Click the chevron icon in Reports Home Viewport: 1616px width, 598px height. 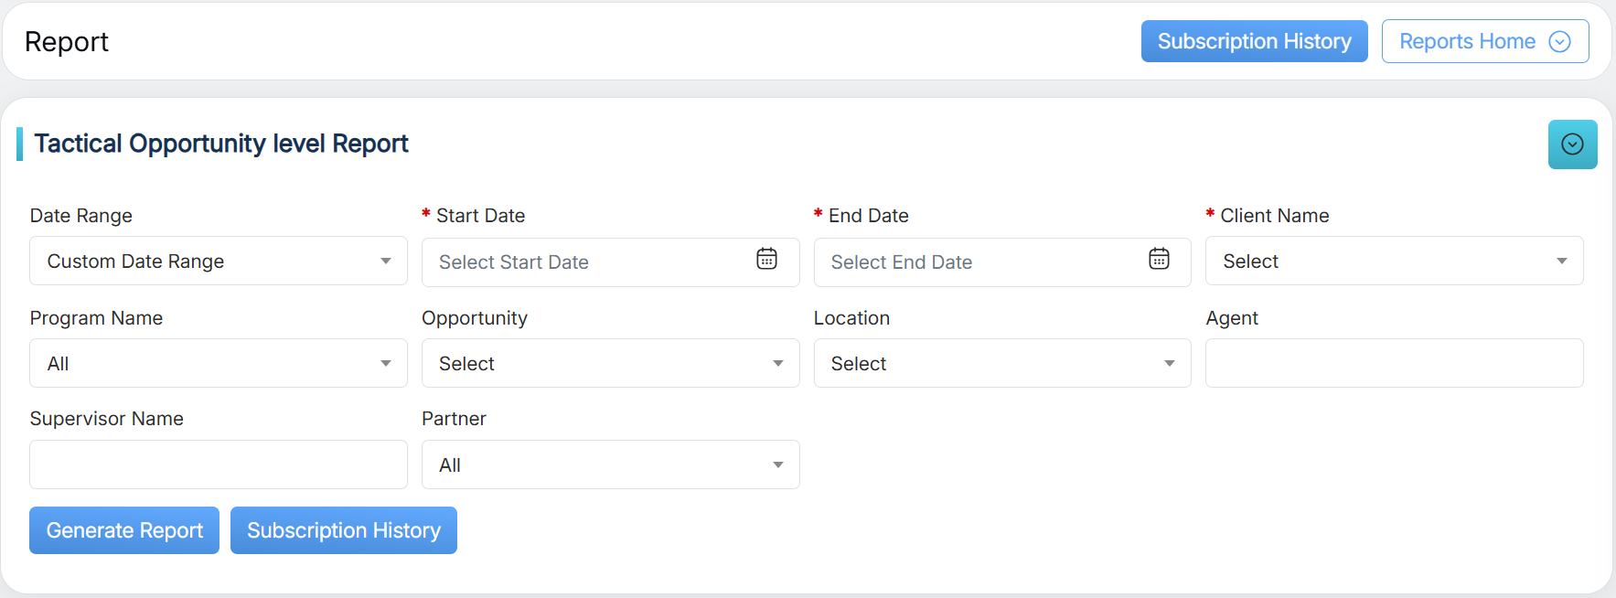pyautogui.click(x=1559, y=42)
